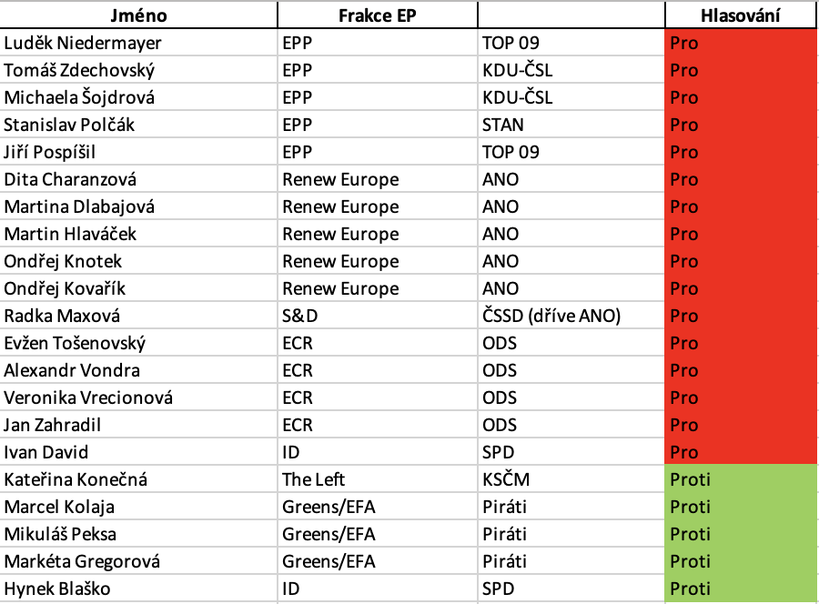Screen dimensions: 819x604
Task: Click the Jiří Pospíšil cell
Action: coord(138,152)
